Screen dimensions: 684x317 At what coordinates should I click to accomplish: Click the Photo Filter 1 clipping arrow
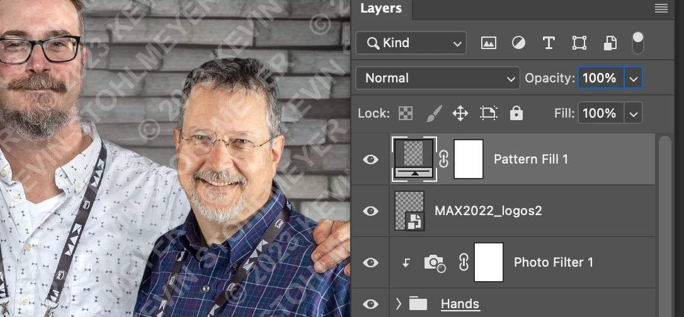[406, 262]
